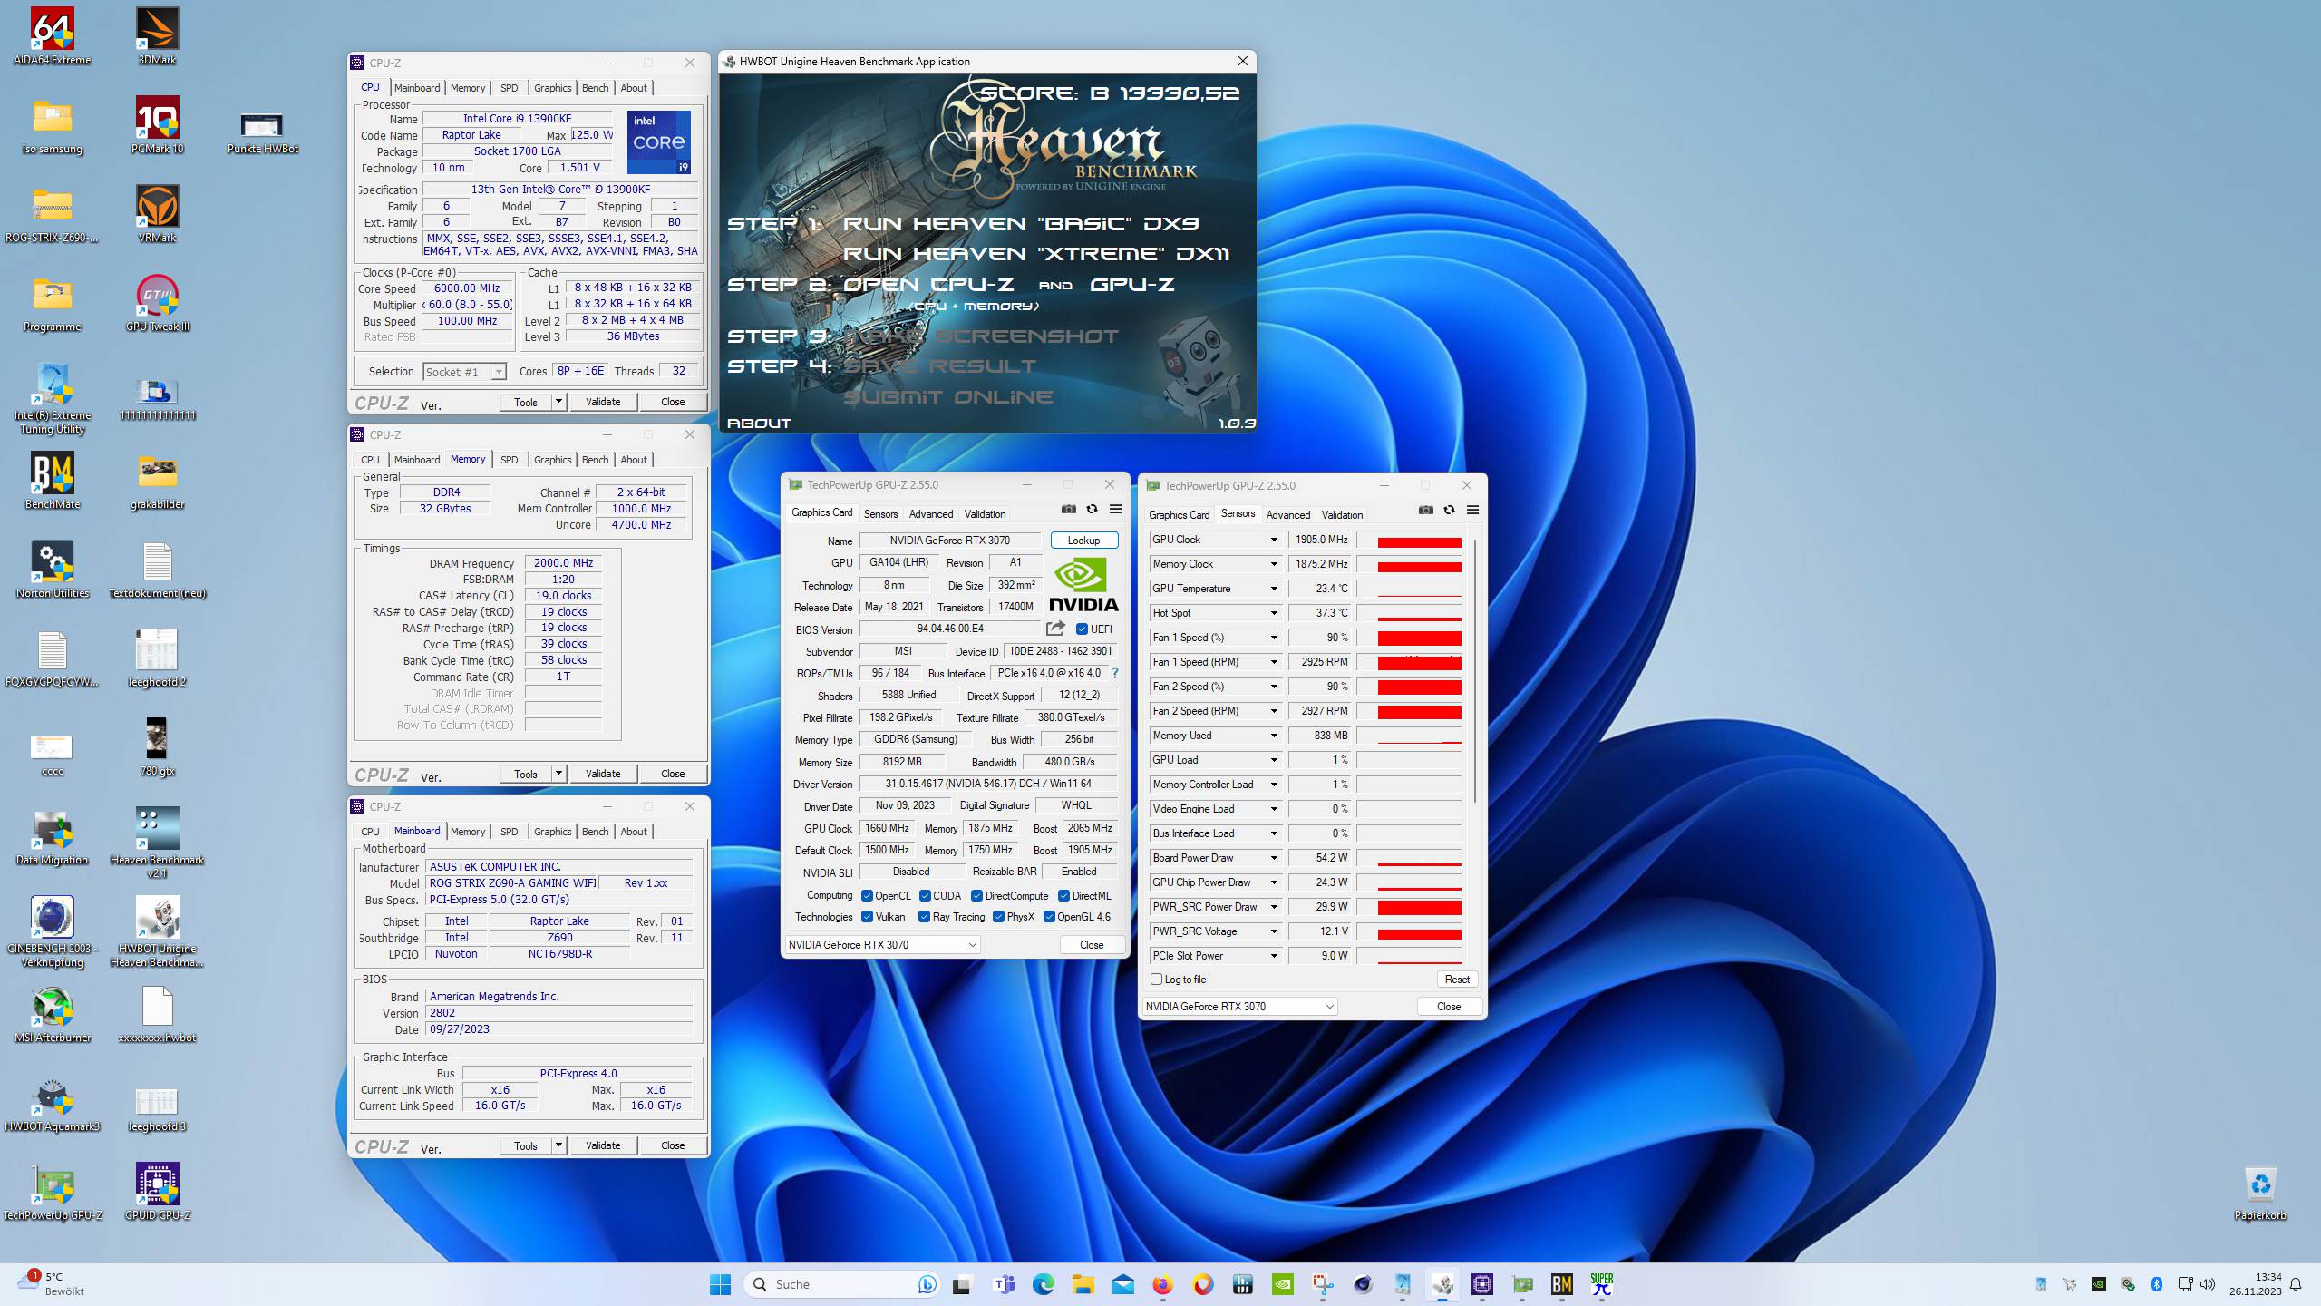Click GPU-Z Graphics Card screenshot camera icon
2321x1306 pixels.
pos(1069,510)
